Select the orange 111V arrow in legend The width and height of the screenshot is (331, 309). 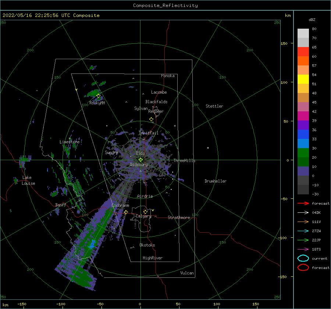point(303,222)
